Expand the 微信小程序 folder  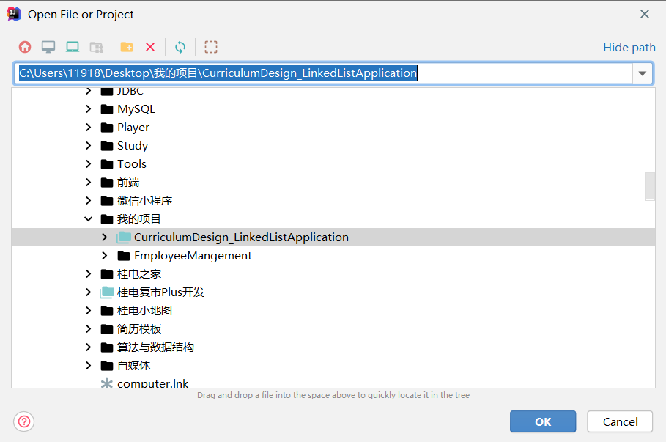pos(89,201)
